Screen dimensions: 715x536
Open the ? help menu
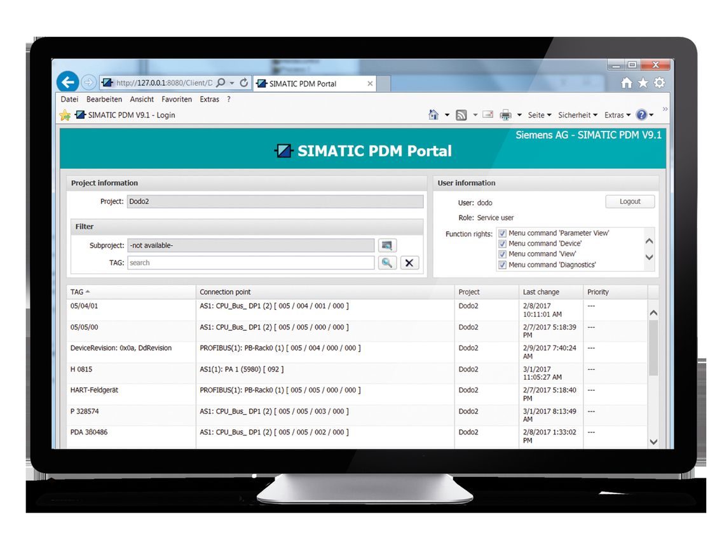[228, 99]
